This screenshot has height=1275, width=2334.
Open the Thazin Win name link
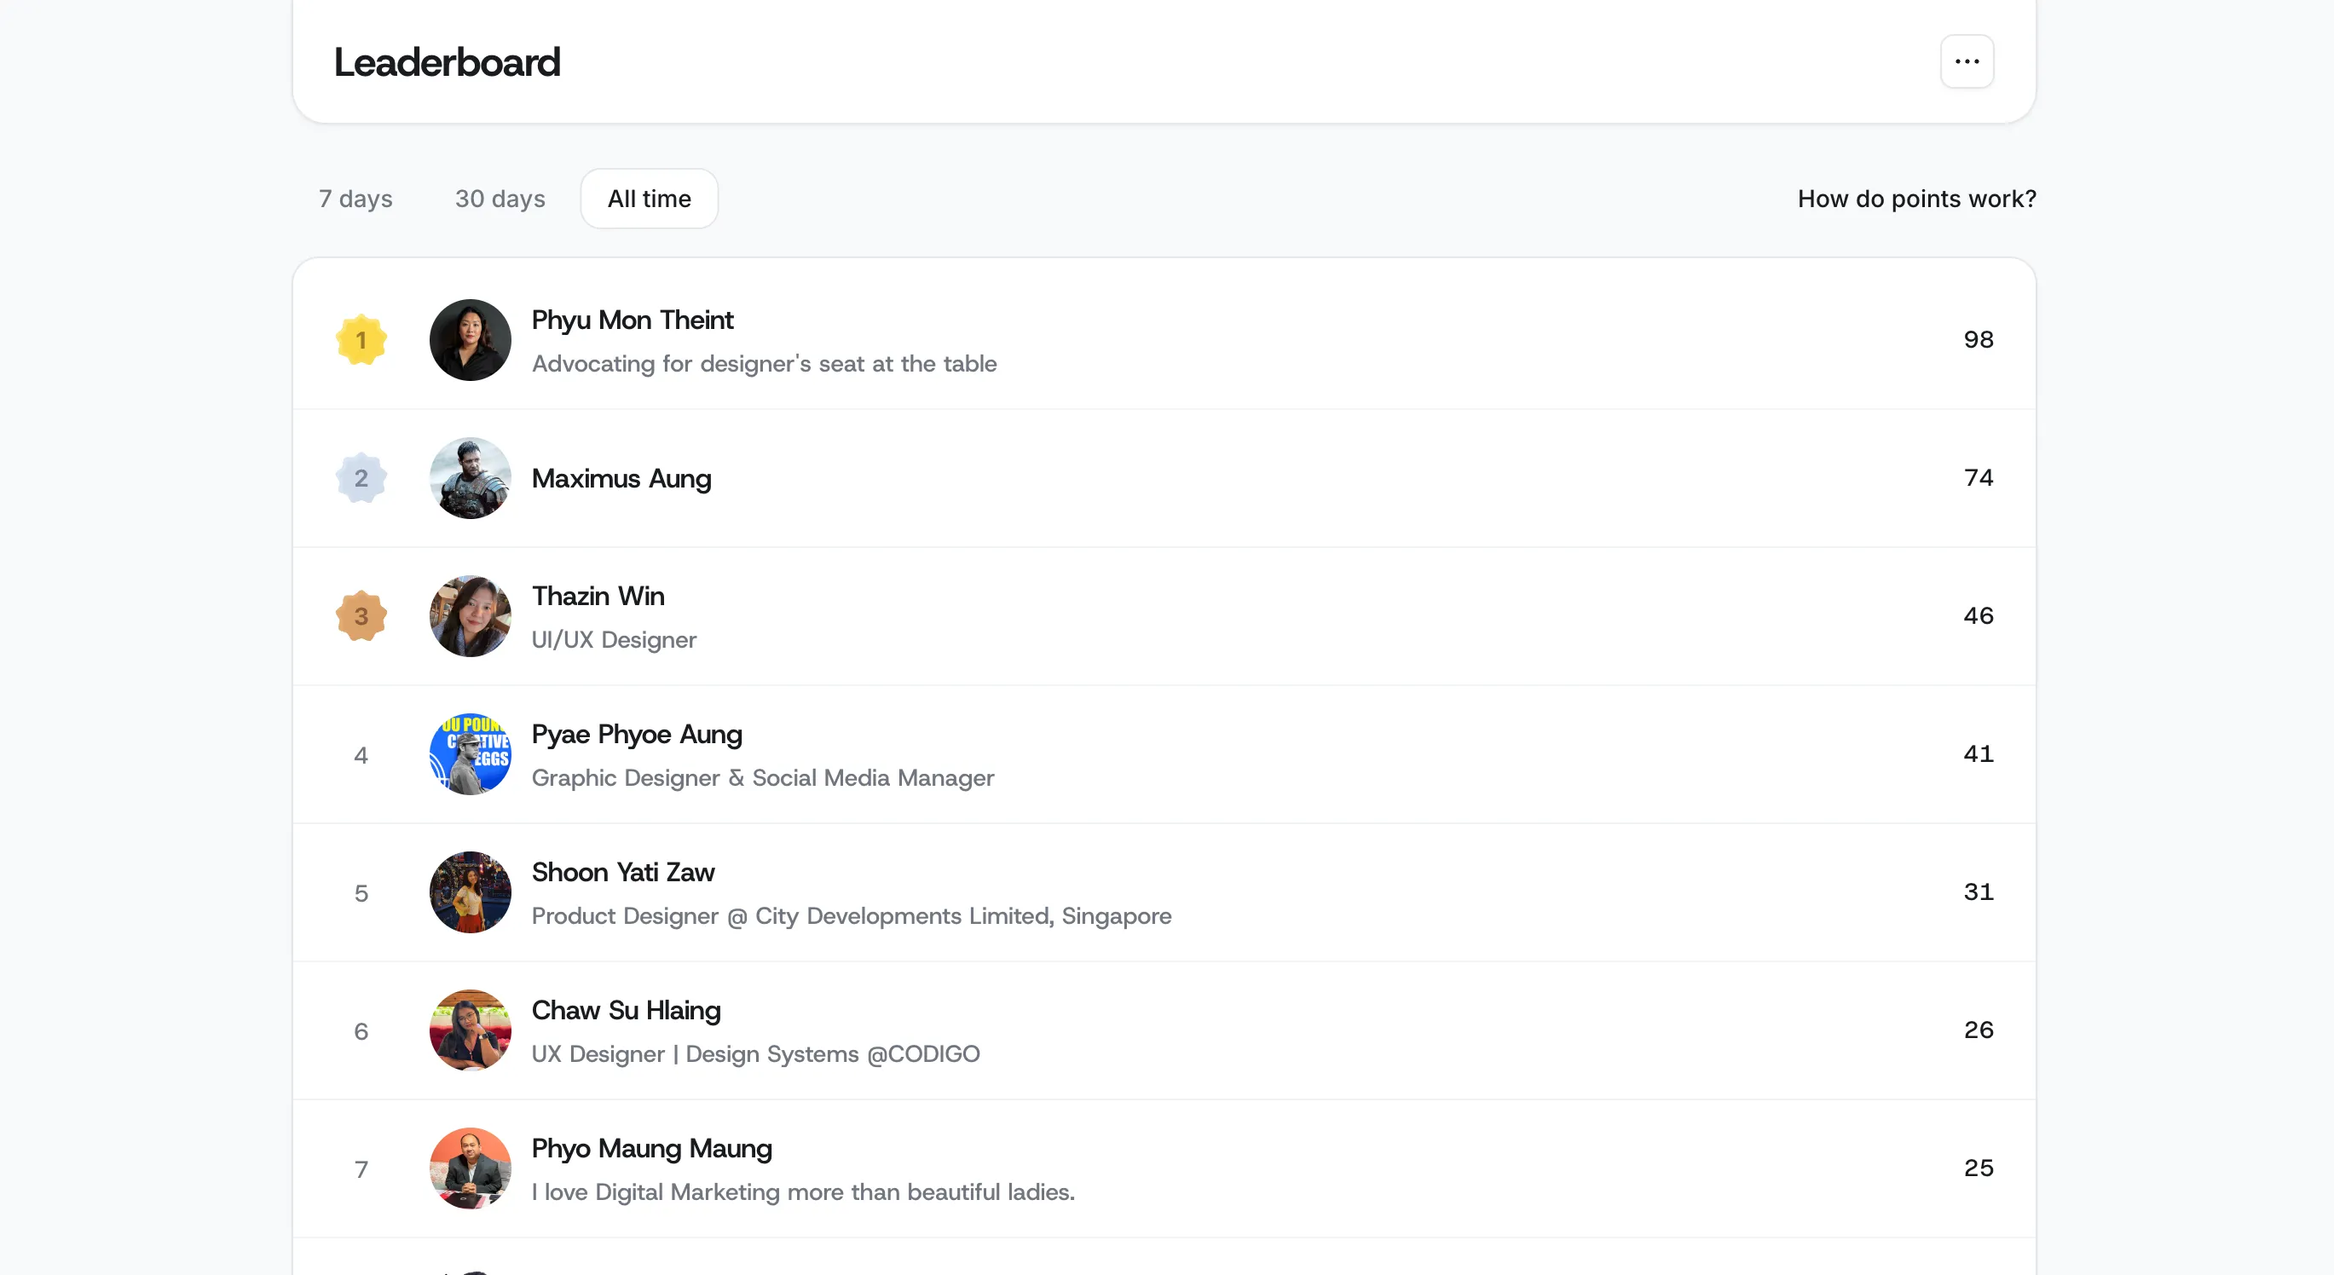598,597
